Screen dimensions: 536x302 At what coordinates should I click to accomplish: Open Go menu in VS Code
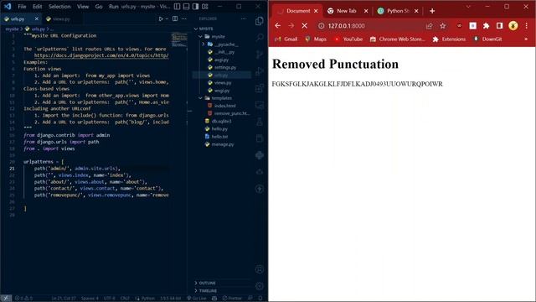click(99, 7)
